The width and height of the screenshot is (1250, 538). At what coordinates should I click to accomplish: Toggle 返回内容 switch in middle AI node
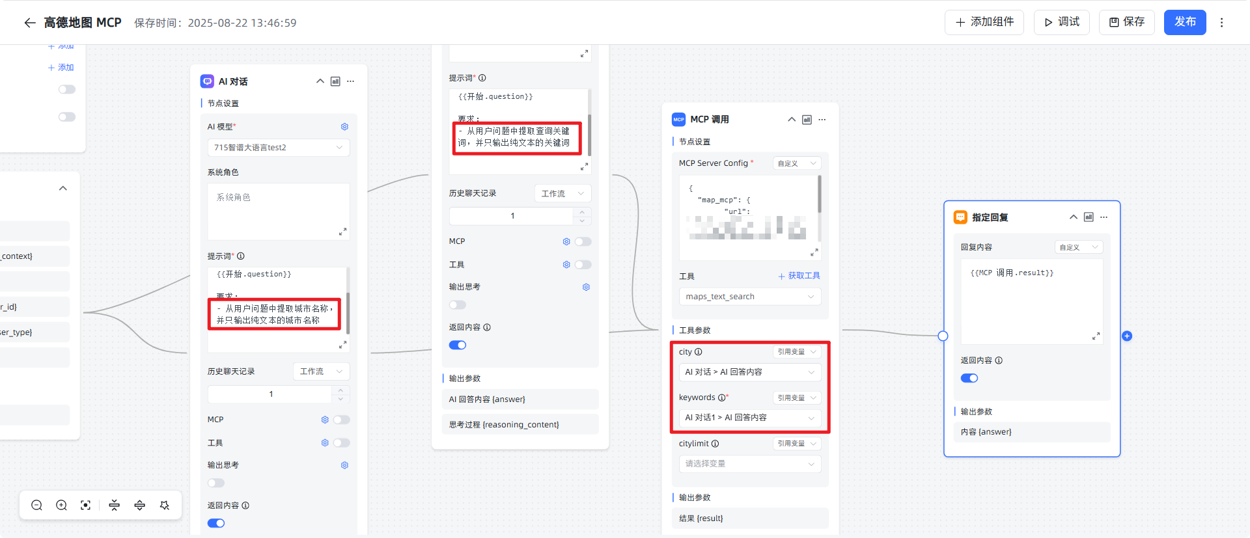pos(458,345)
